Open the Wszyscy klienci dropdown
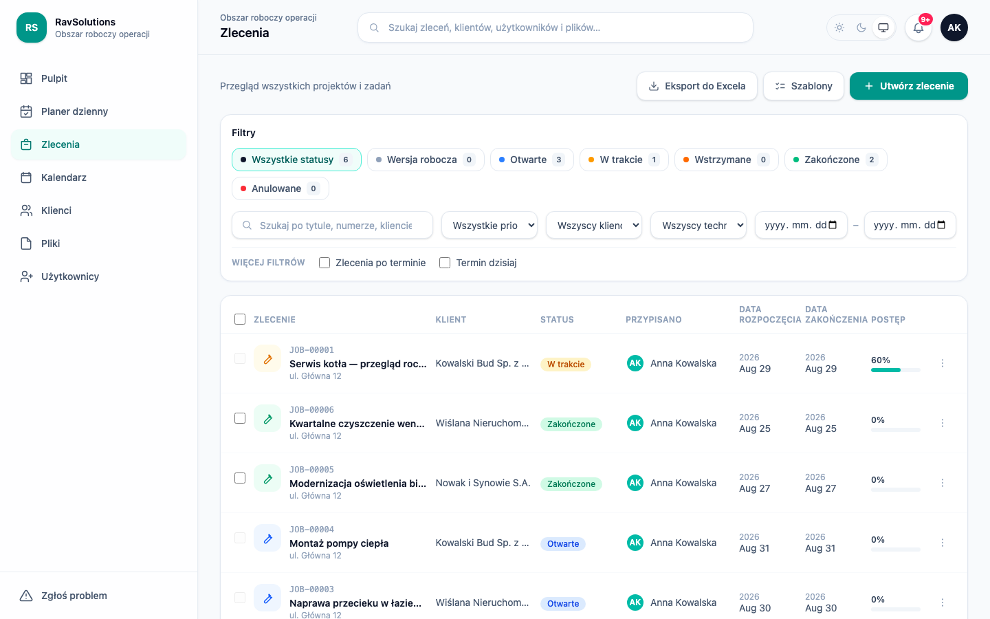Screen dimensions: 990x619 594,225
